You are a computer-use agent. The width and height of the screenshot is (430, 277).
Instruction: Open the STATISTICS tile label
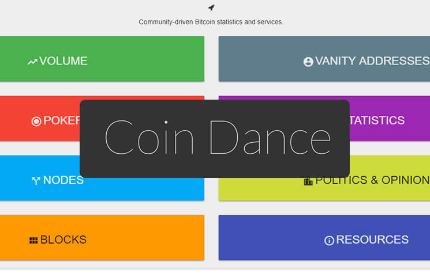pos(377,120)
